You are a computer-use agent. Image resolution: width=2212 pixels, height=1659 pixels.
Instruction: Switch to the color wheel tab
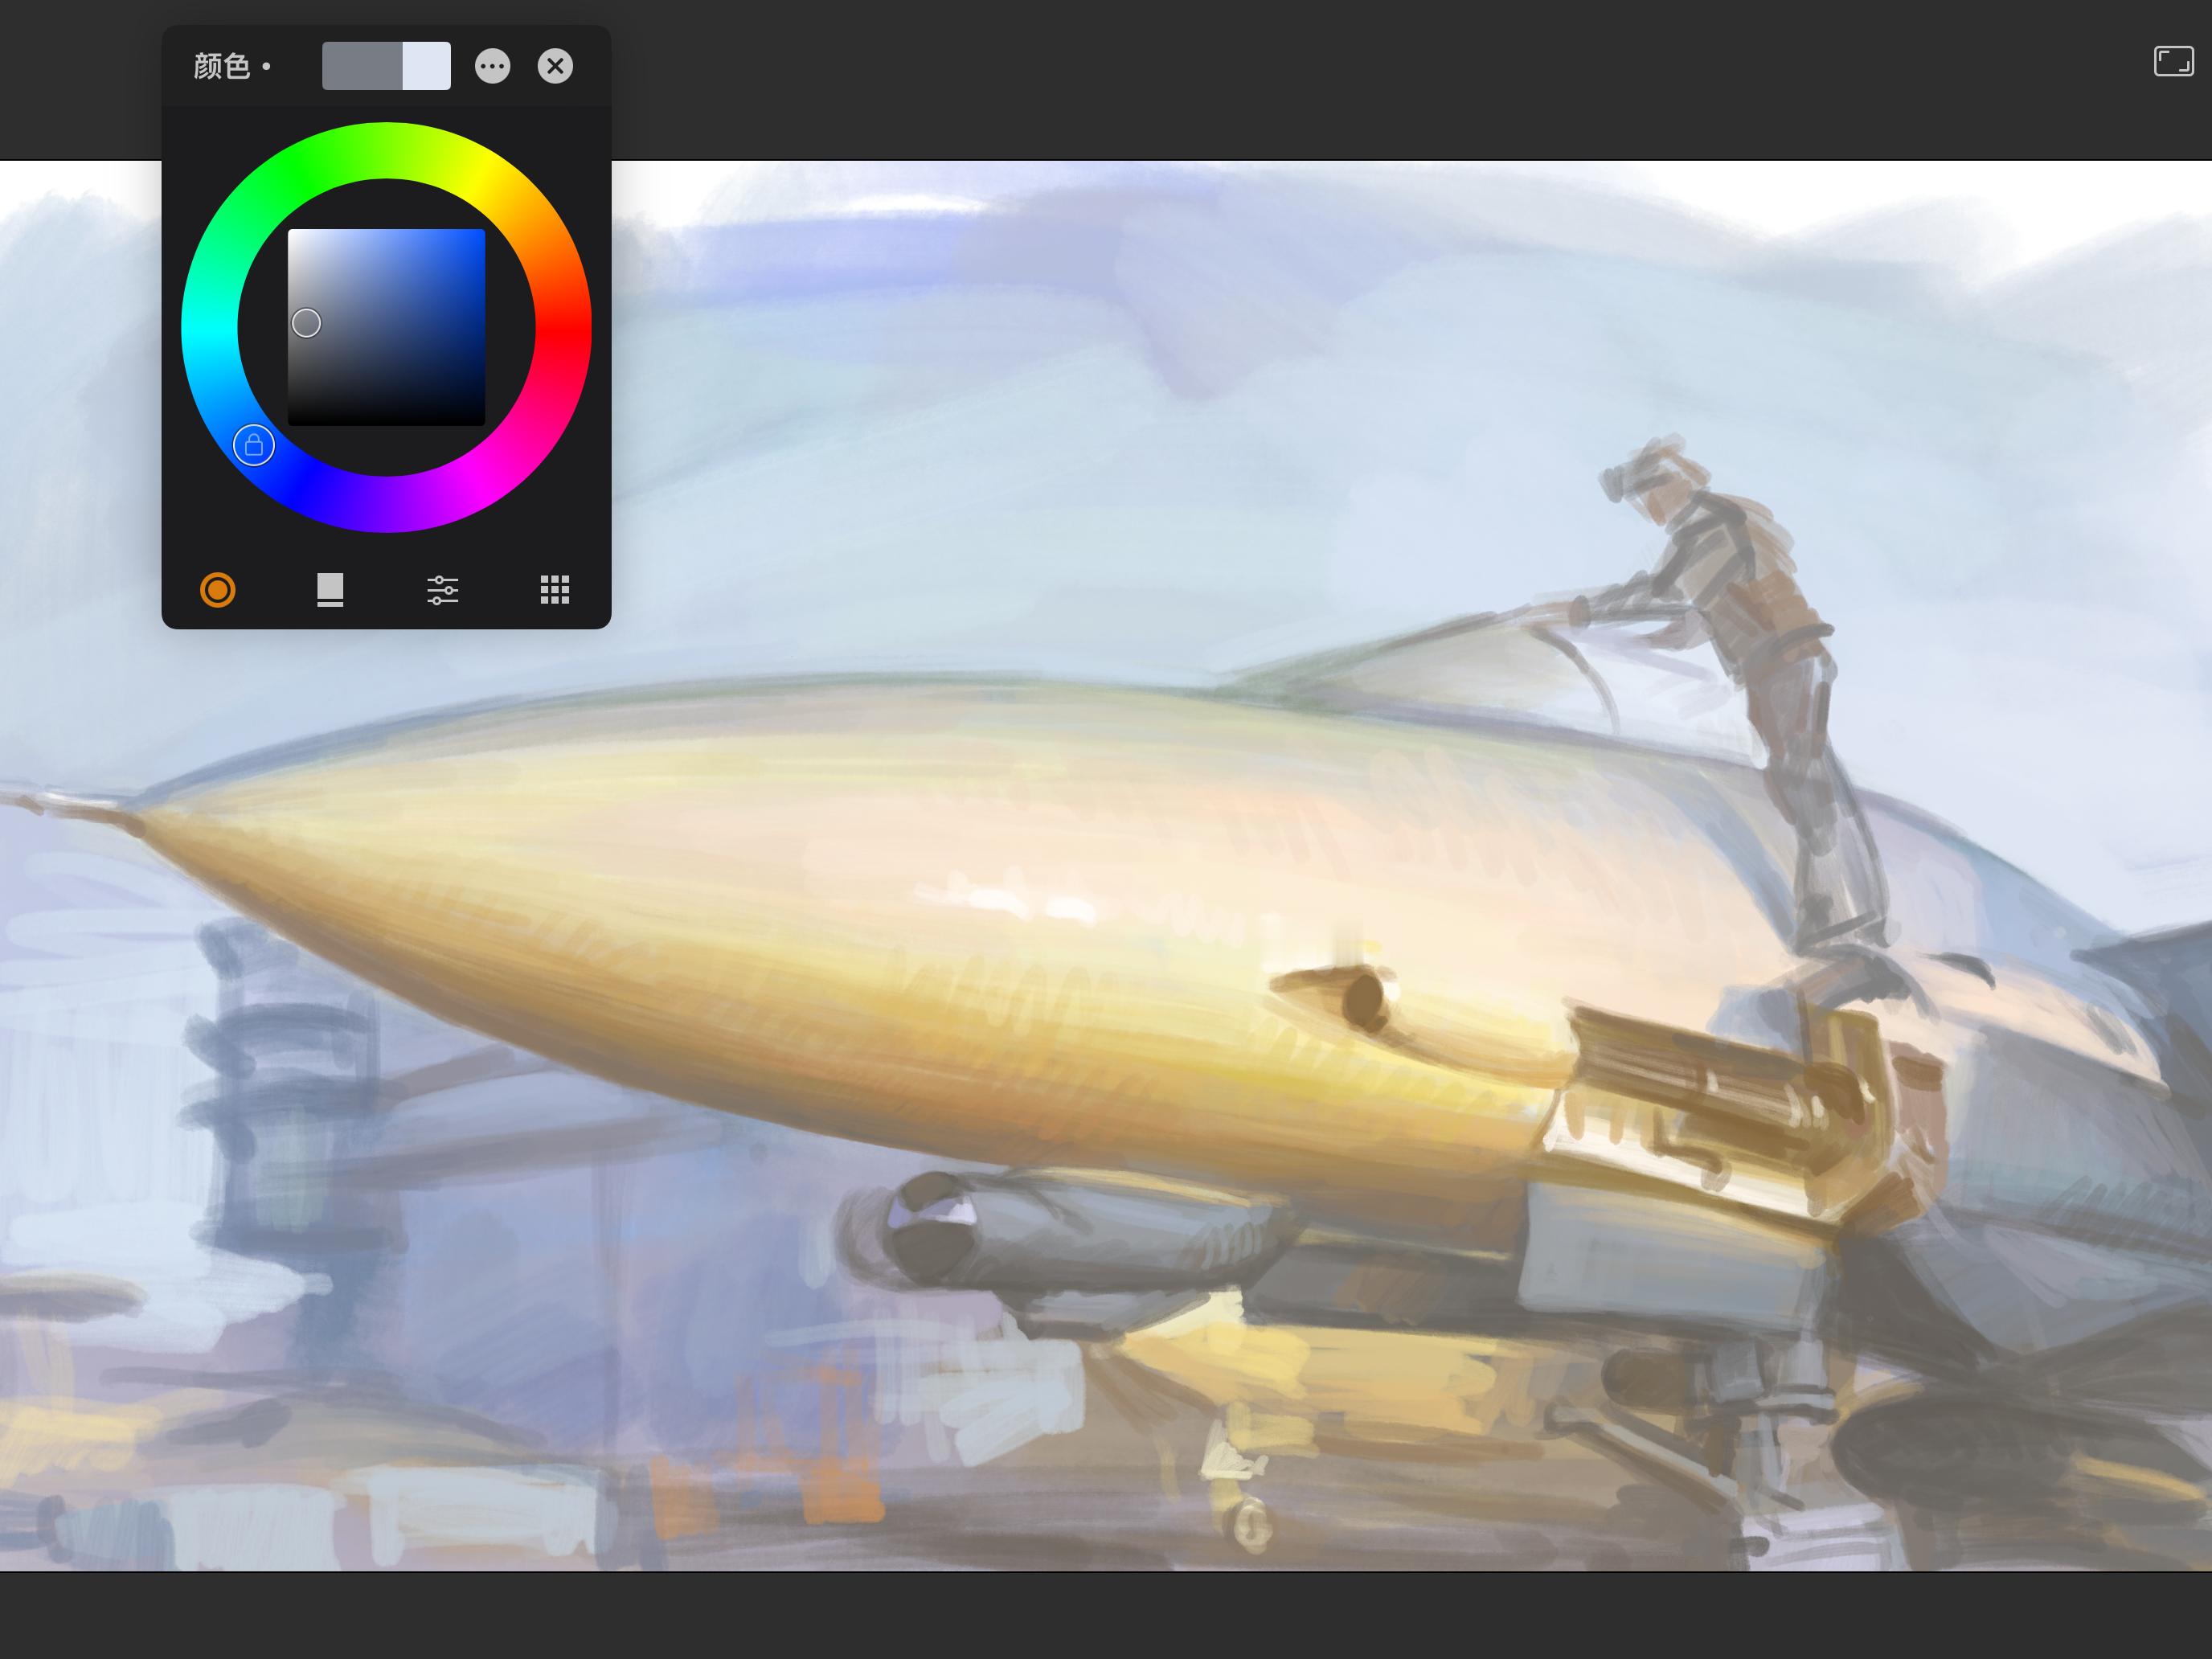pyautogui.click(x=218, y=590)
